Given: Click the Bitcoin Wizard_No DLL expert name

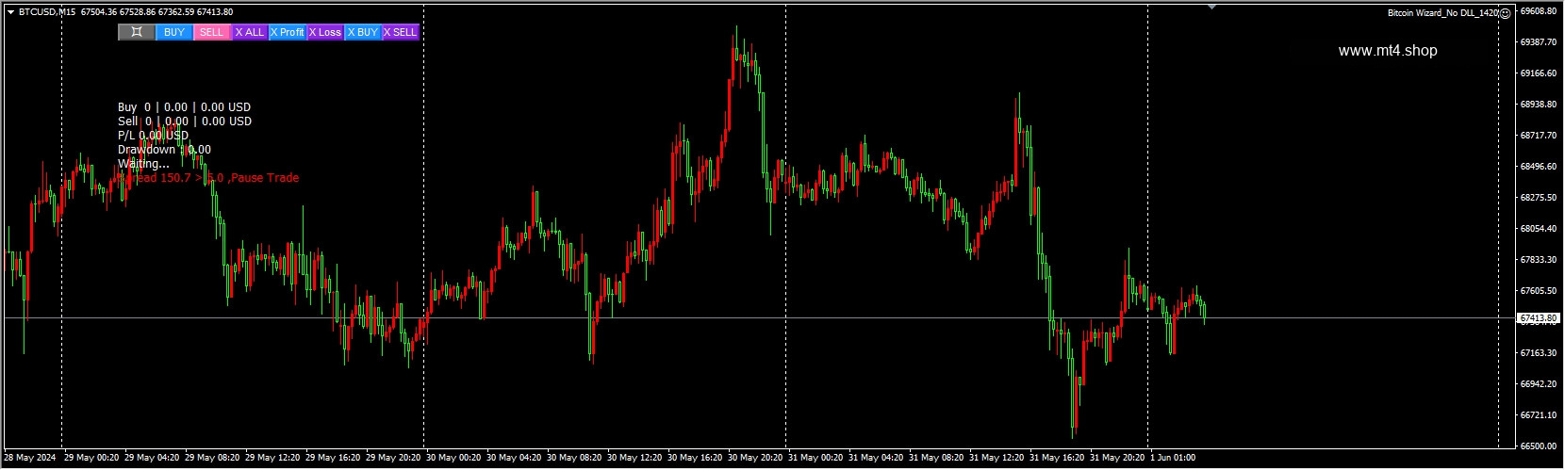Looking at the screenshot, I should pyautogui.click(x=1442, y=13).
